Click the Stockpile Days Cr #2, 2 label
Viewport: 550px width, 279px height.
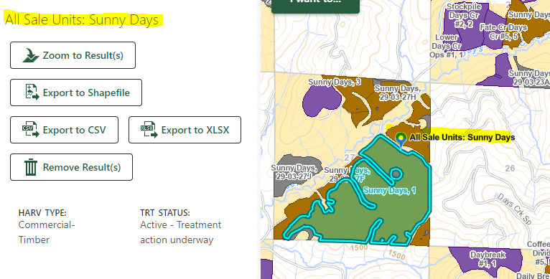[464, 16]
